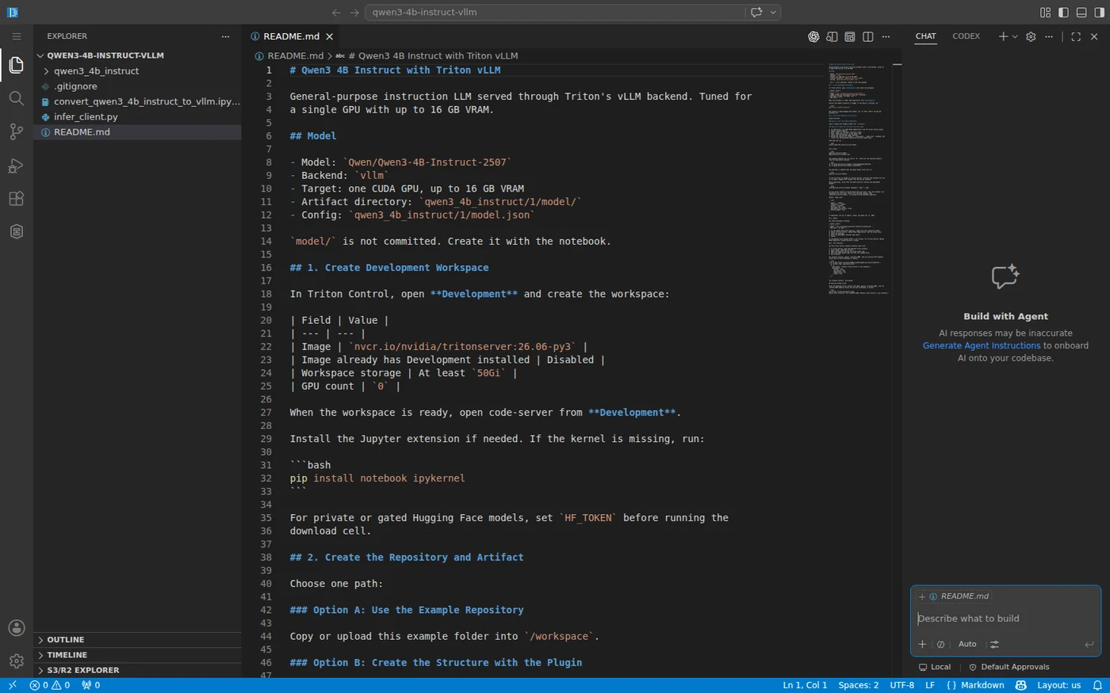Viewport: 1110px width, 693px height.
Task: Switch to the CODEX tab
Action: click(x=966, y=36)
